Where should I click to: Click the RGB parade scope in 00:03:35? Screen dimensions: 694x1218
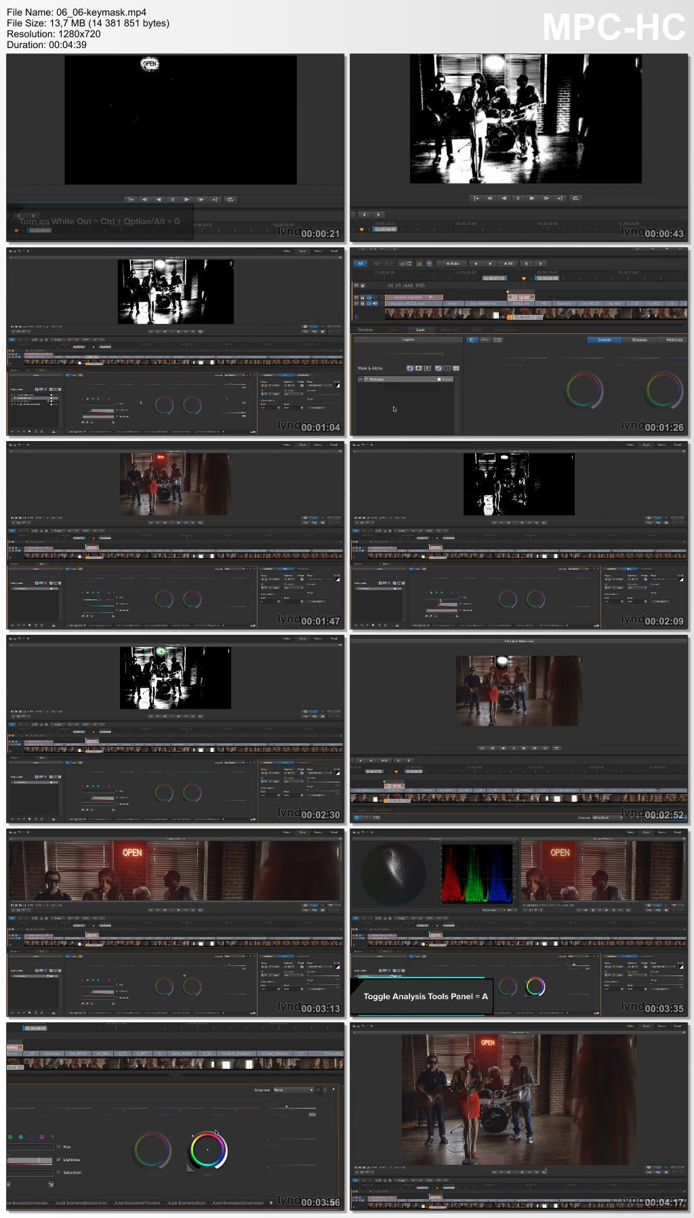[x=478, y=874]
